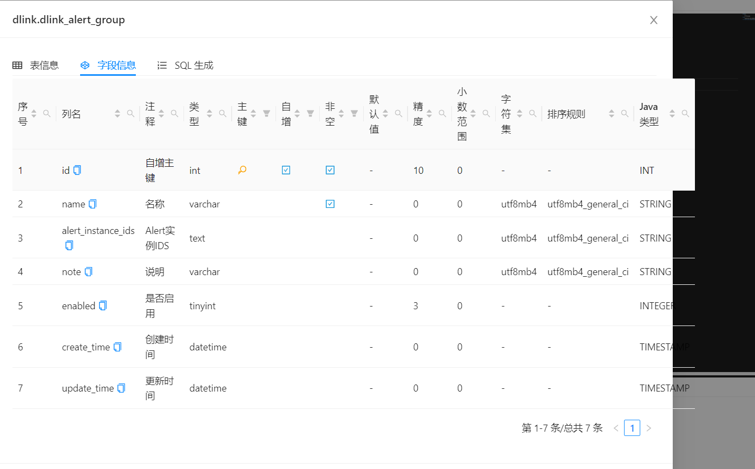755x469 pixels.
Task: Click primary key icon in id row
Action: click(x=242, y=170)
